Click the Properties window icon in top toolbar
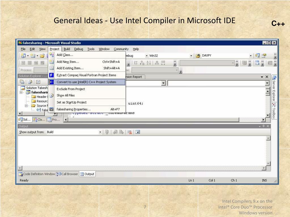This screenshot has width=290, height=217. 264,56
